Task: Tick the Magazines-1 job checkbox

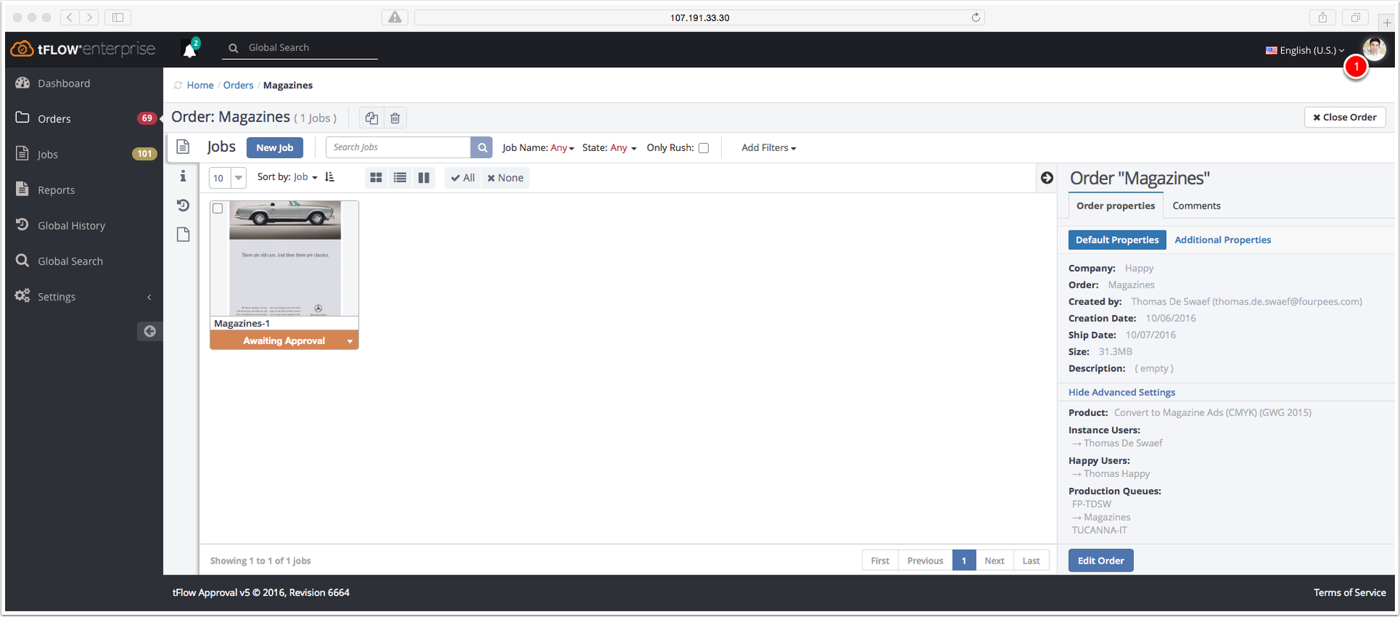Action: click(x=217, y=209)
